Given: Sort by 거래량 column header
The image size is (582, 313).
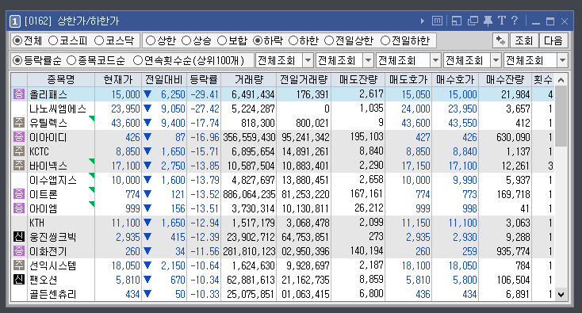Looking at the screenshot, I should pos(249,79).
